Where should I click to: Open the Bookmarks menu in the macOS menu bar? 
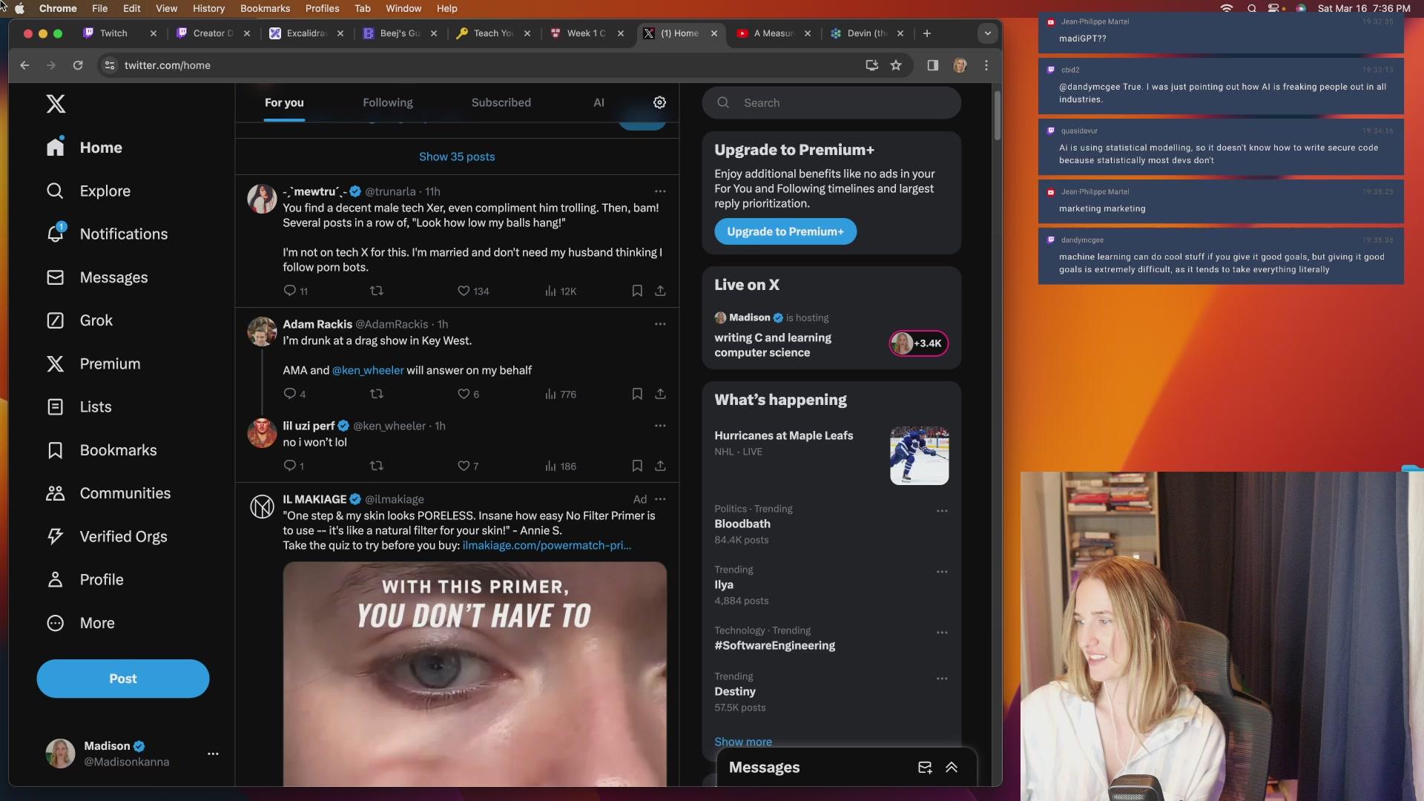coord(265,8)
